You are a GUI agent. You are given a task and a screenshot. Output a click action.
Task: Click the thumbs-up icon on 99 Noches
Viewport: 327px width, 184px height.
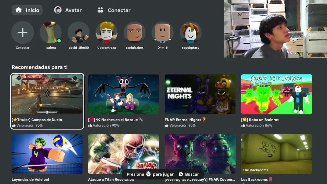[x=90, y=125]
